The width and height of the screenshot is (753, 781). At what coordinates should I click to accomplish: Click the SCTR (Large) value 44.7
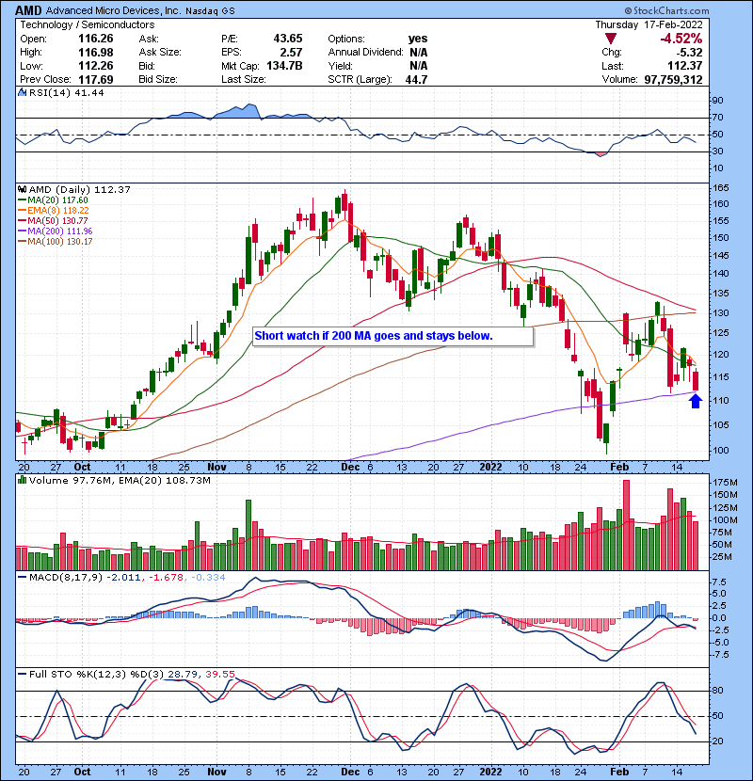coord(416,79)
